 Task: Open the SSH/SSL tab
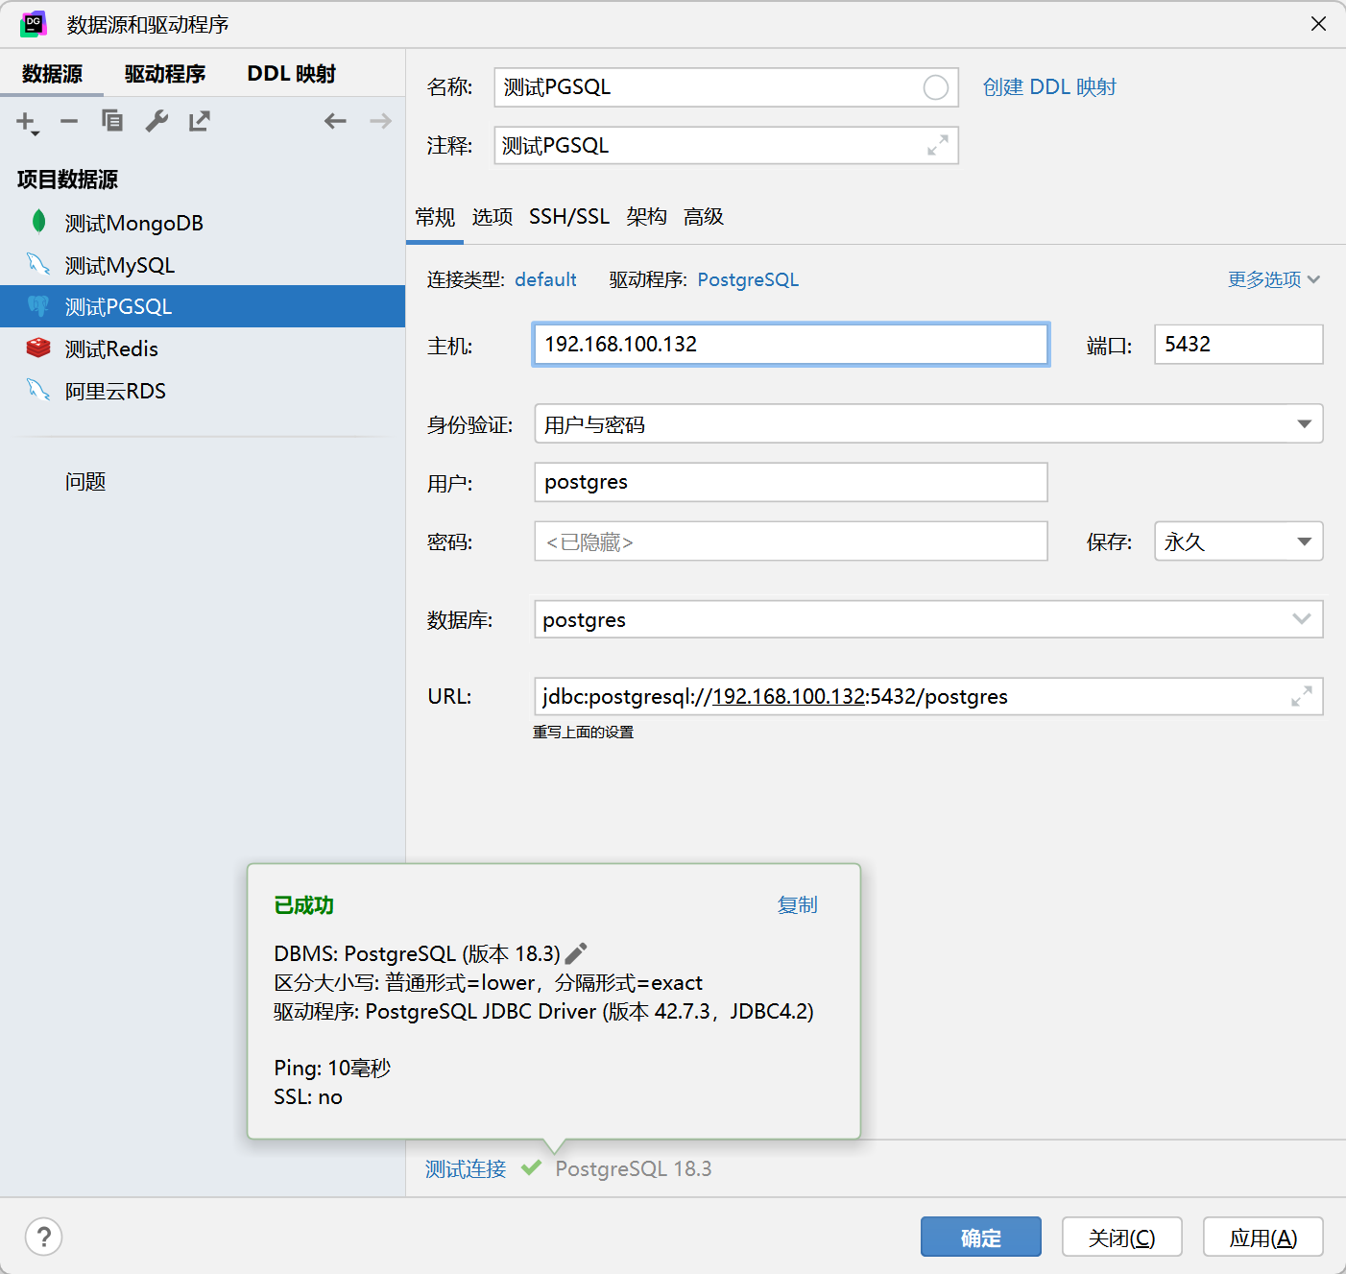tap(569, 217)
